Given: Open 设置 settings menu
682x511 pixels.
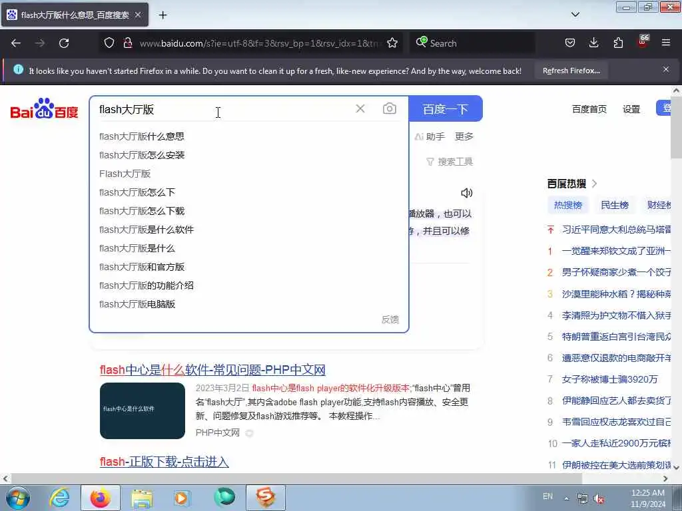Looking at the screenshot, I should (631, 109).
